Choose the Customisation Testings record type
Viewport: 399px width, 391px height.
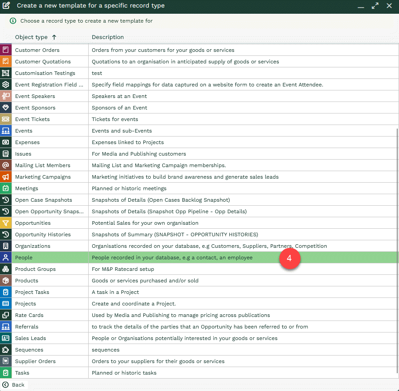pyautogui.click(x=199, y=73)
